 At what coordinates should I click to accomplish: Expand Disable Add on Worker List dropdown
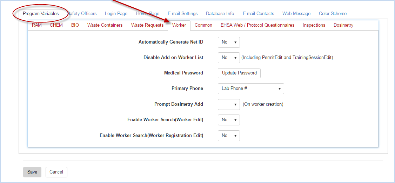(x=229, y=58)
